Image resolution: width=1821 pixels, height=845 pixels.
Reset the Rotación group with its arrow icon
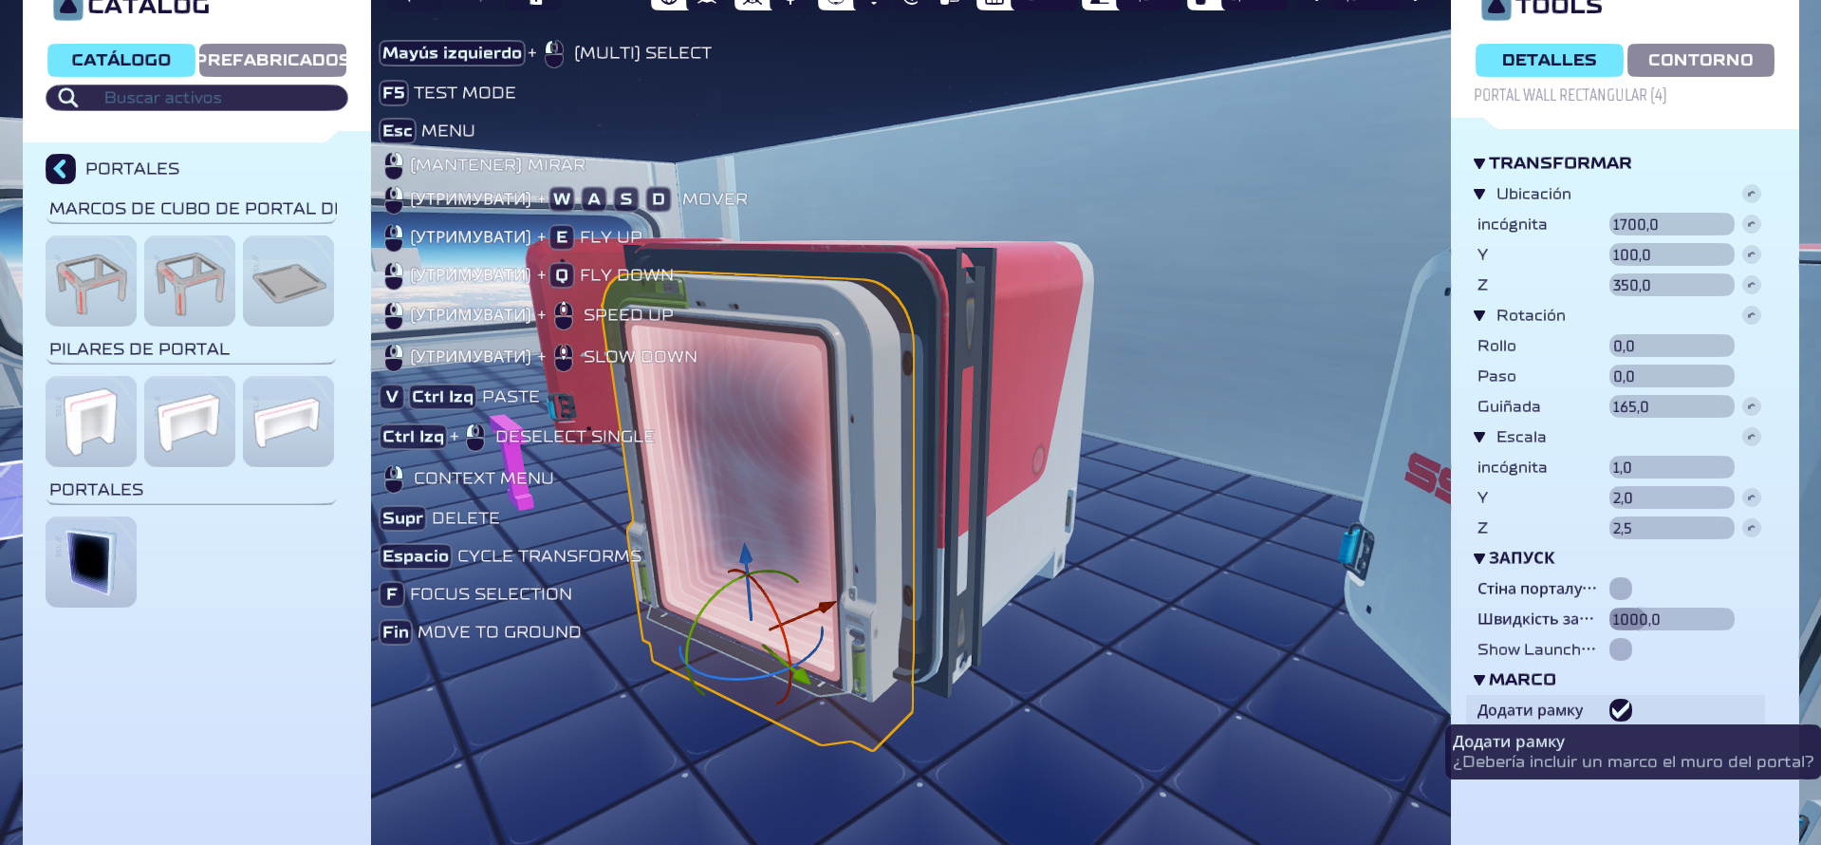pos(1752,315)
